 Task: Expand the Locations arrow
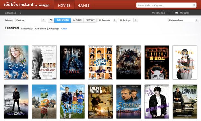click(20, 13)
